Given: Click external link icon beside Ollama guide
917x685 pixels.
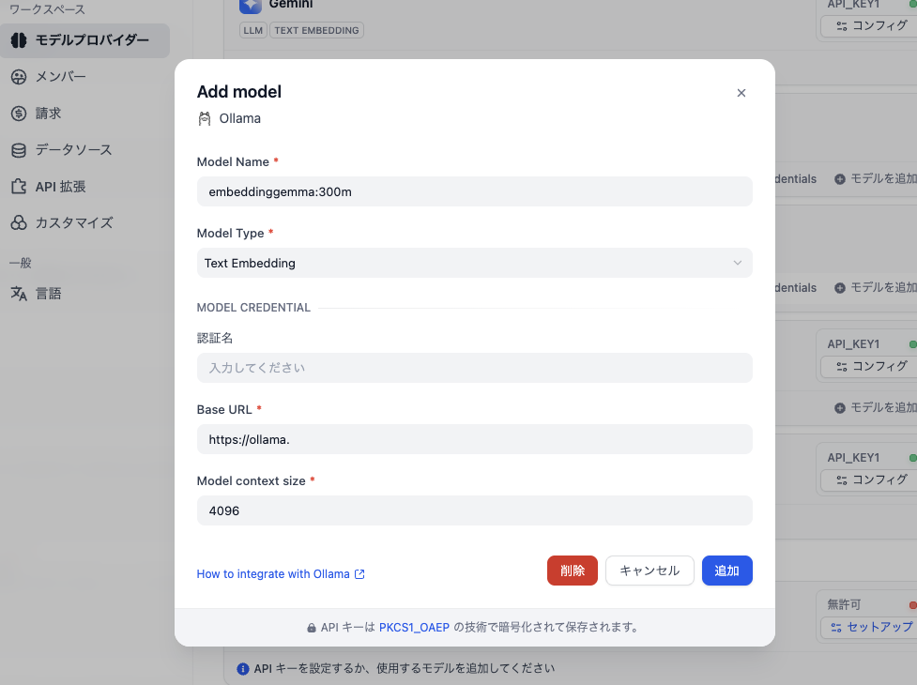Looking at the screenshot, I should (x=359, y=574).
